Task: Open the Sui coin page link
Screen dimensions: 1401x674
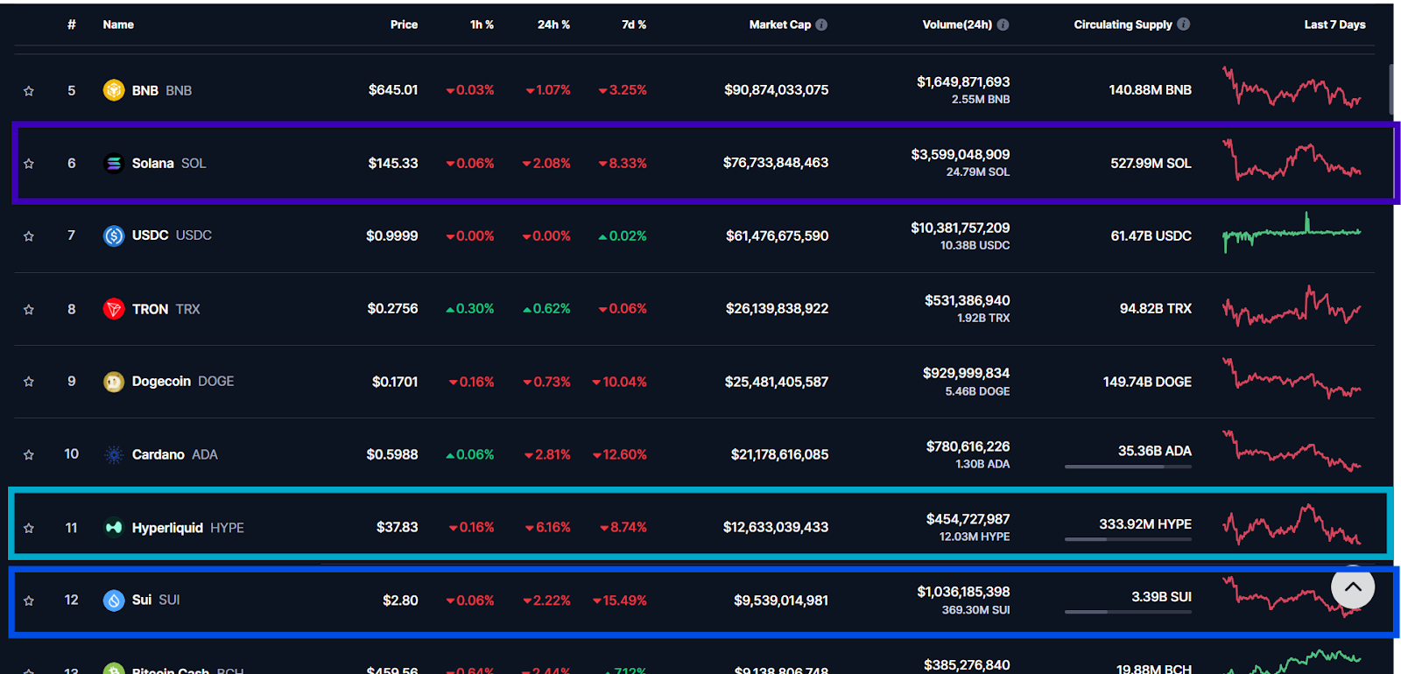Action: pyautogui.click(x=156, y=600)
